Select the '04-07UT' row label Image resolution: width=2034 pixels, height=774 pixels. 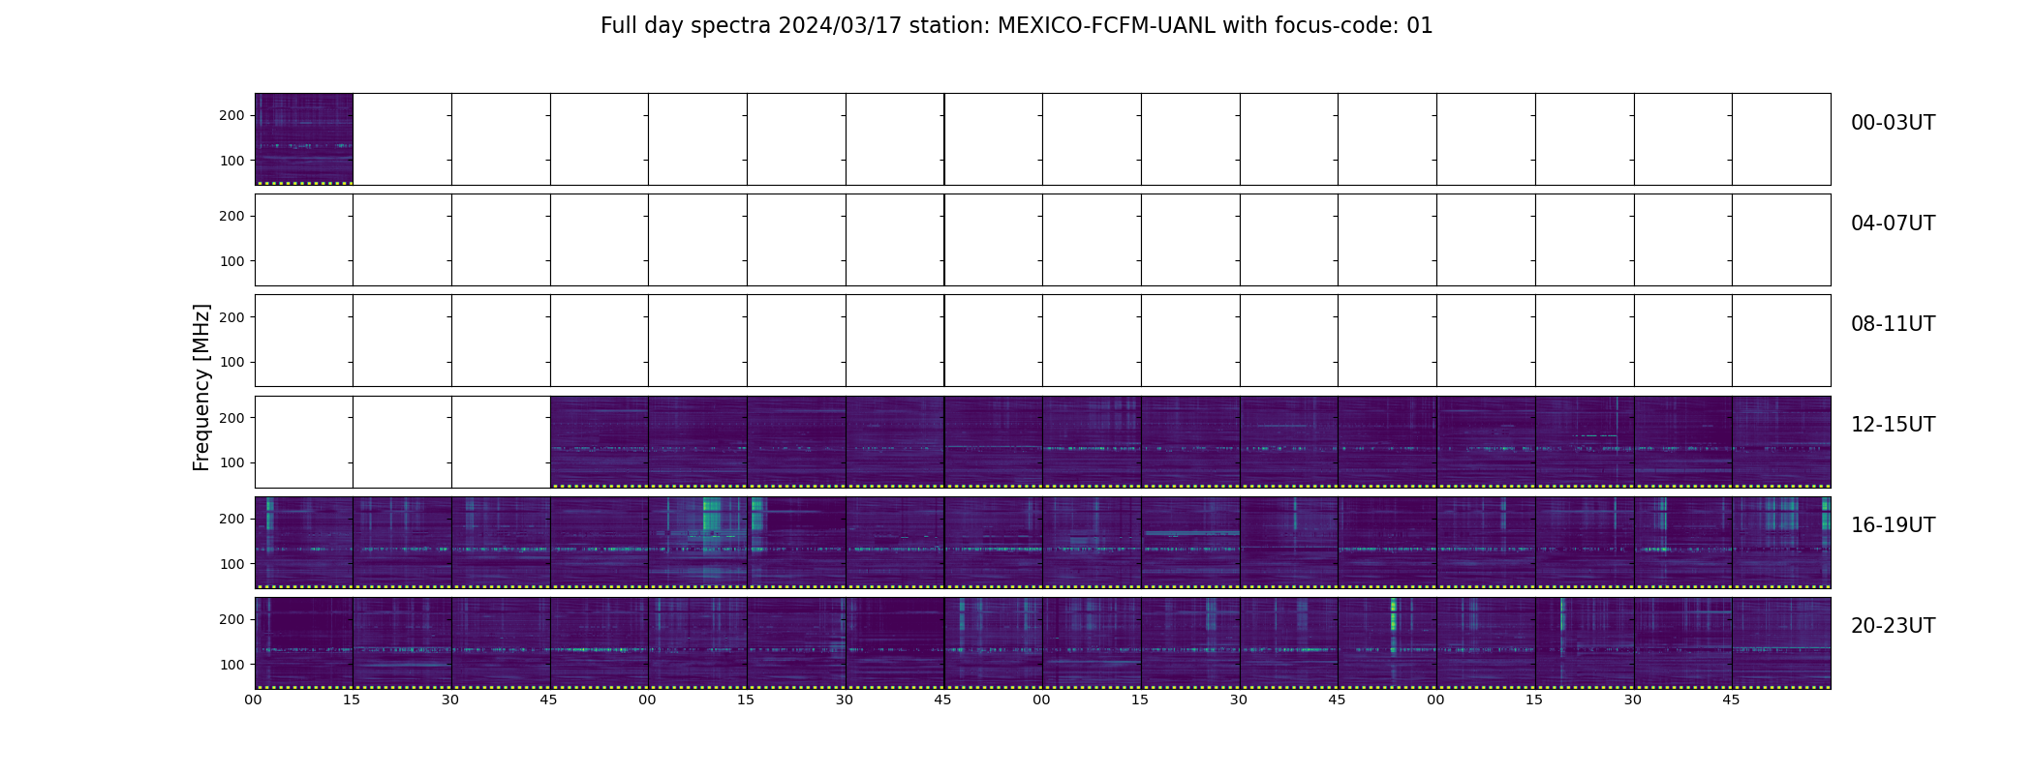pos(1893,223)
